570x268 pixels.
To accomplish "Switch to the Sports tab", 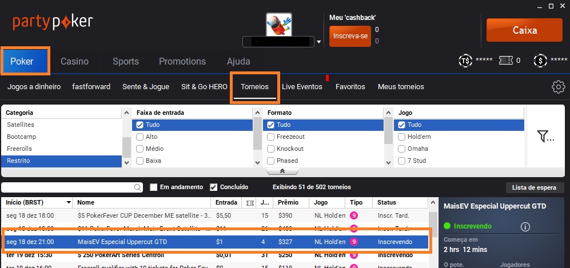I will (126, 61).
